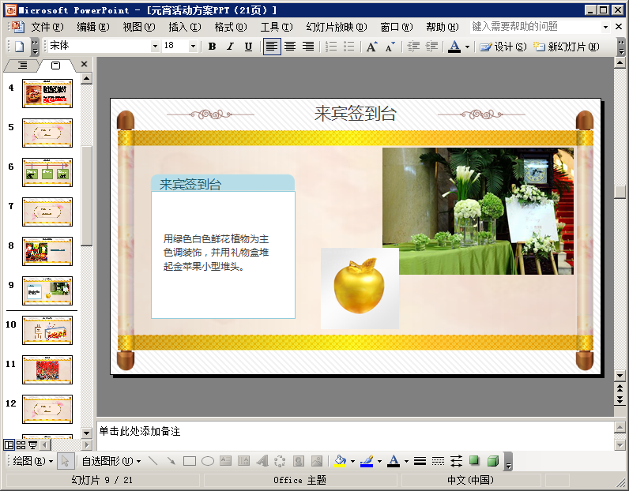The width and height of the screenshot is (629, 491).
Task: Apply the Fill Color bucket
Action: 340,461
